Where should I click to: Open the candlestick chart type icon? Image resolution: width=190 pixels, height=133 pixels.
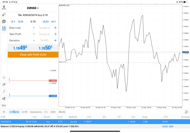click(4, 85)
